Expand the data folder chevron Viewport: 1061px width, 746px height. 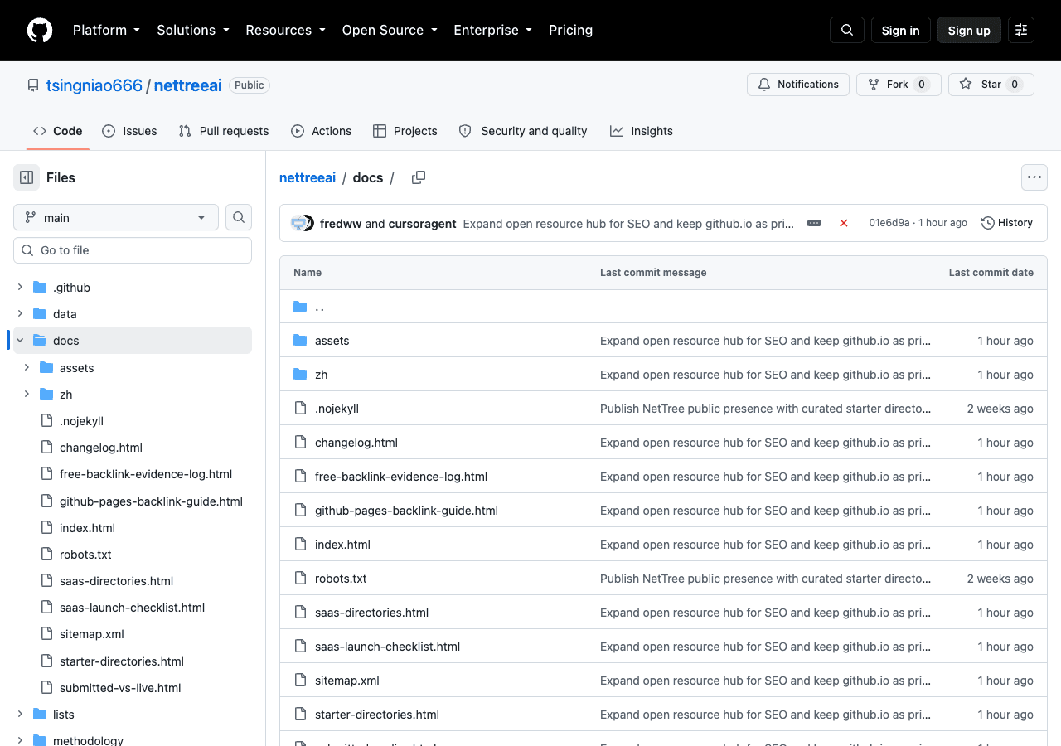point(20,314)
